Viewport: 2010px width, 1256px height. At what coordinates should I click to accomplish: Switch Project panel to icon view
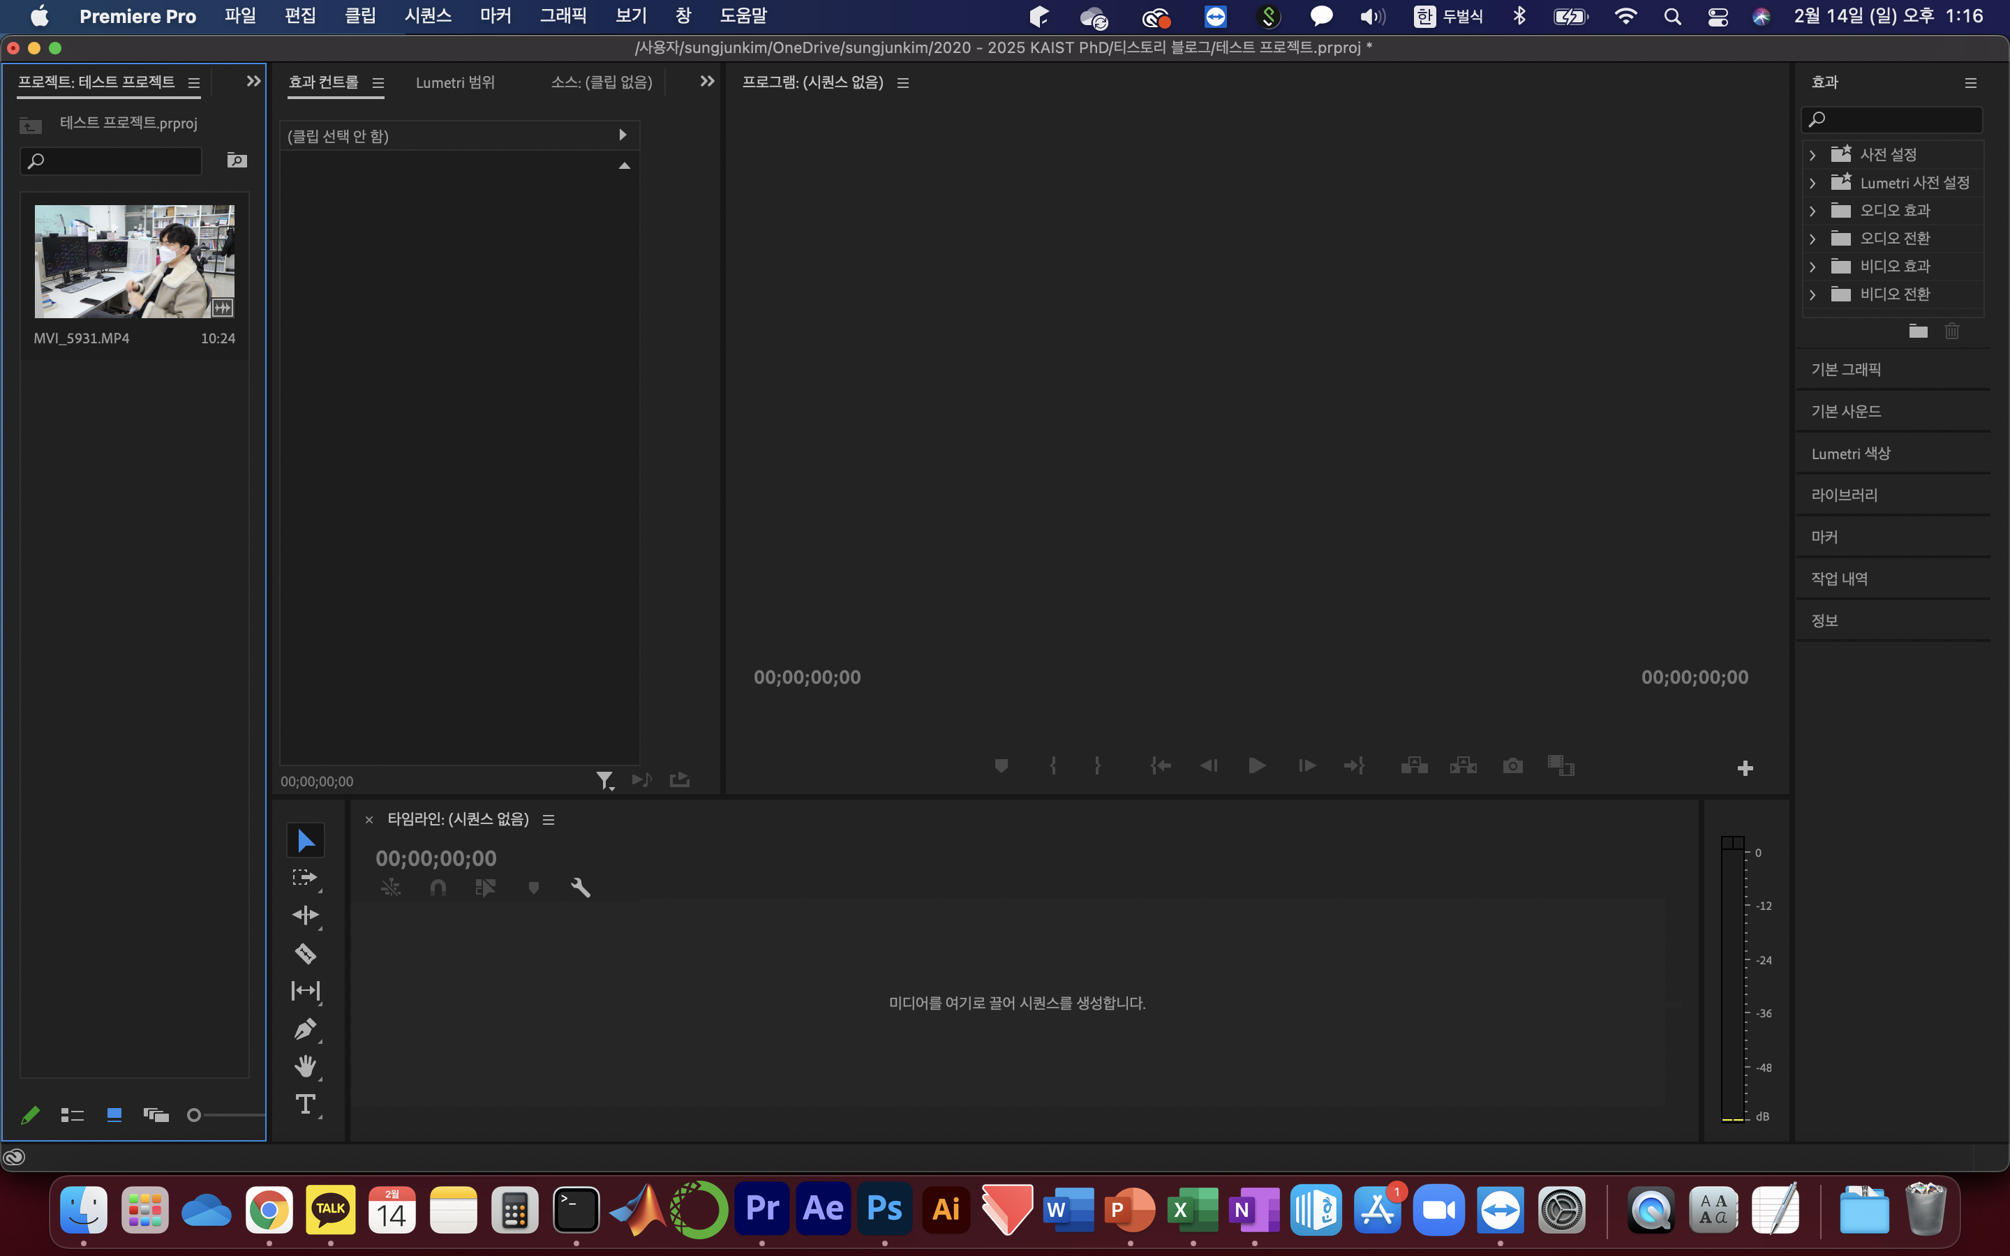point(114,1115)
